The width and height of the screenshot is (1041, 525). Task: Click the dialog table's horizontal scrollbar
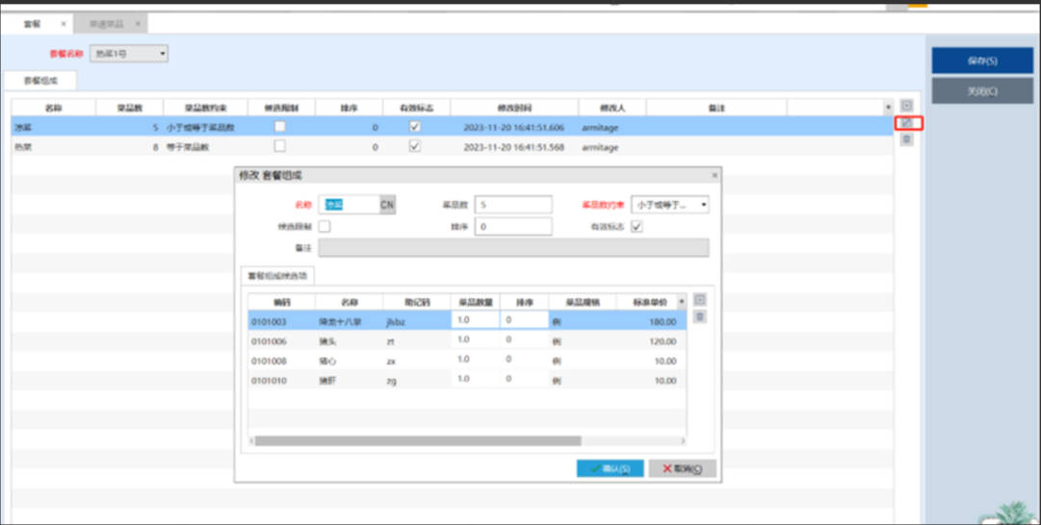click(418, 441)
